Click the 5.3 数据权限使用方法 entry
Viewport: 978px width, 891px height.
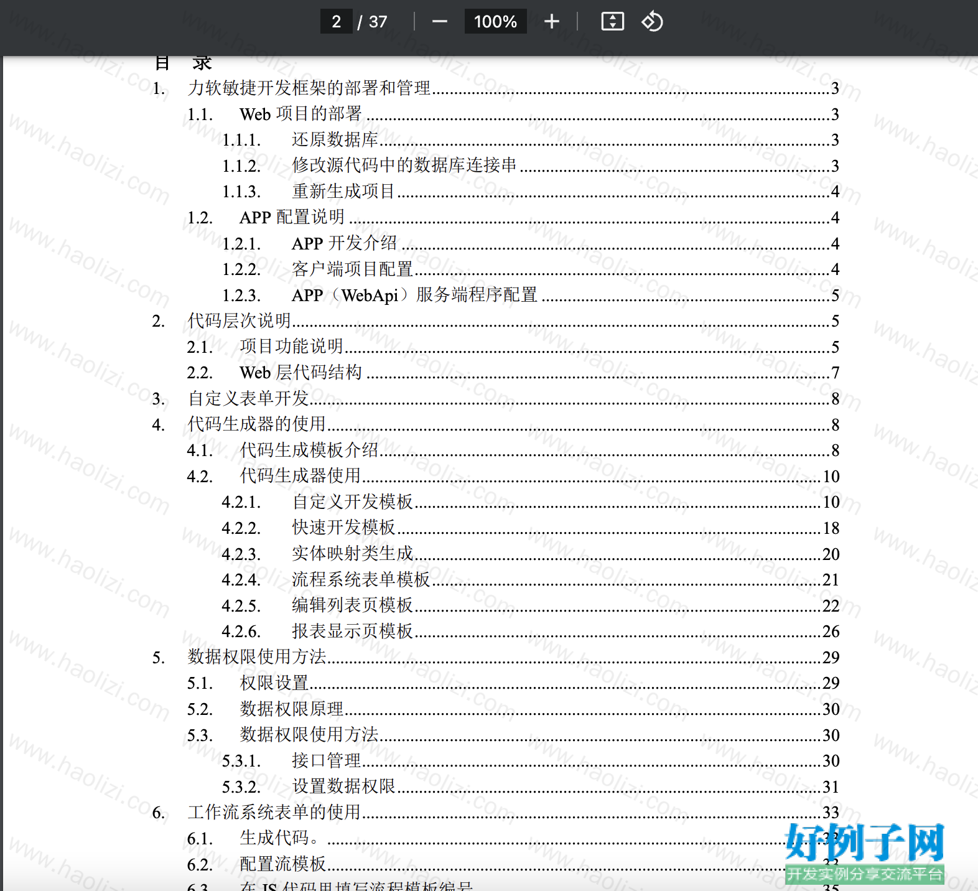[513, 735]
